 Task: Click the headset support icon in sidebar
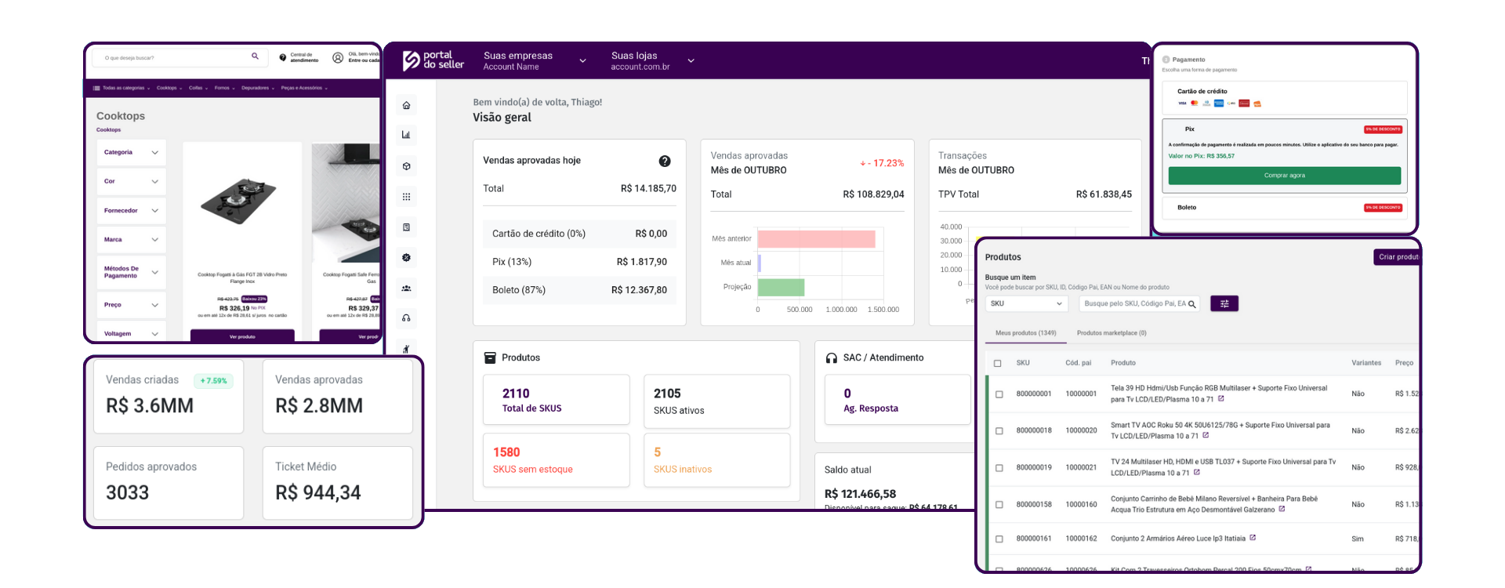point(406,318)
